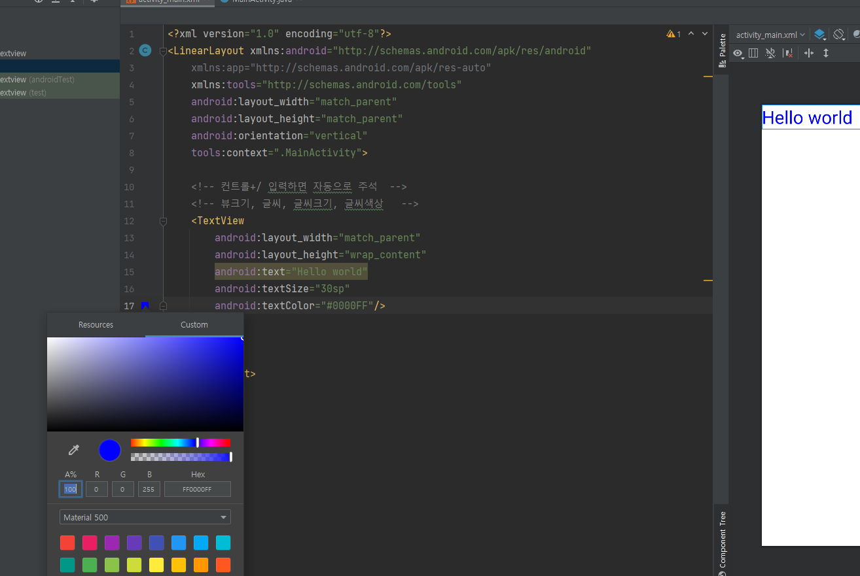Focus the G value input field

(123, 489)
